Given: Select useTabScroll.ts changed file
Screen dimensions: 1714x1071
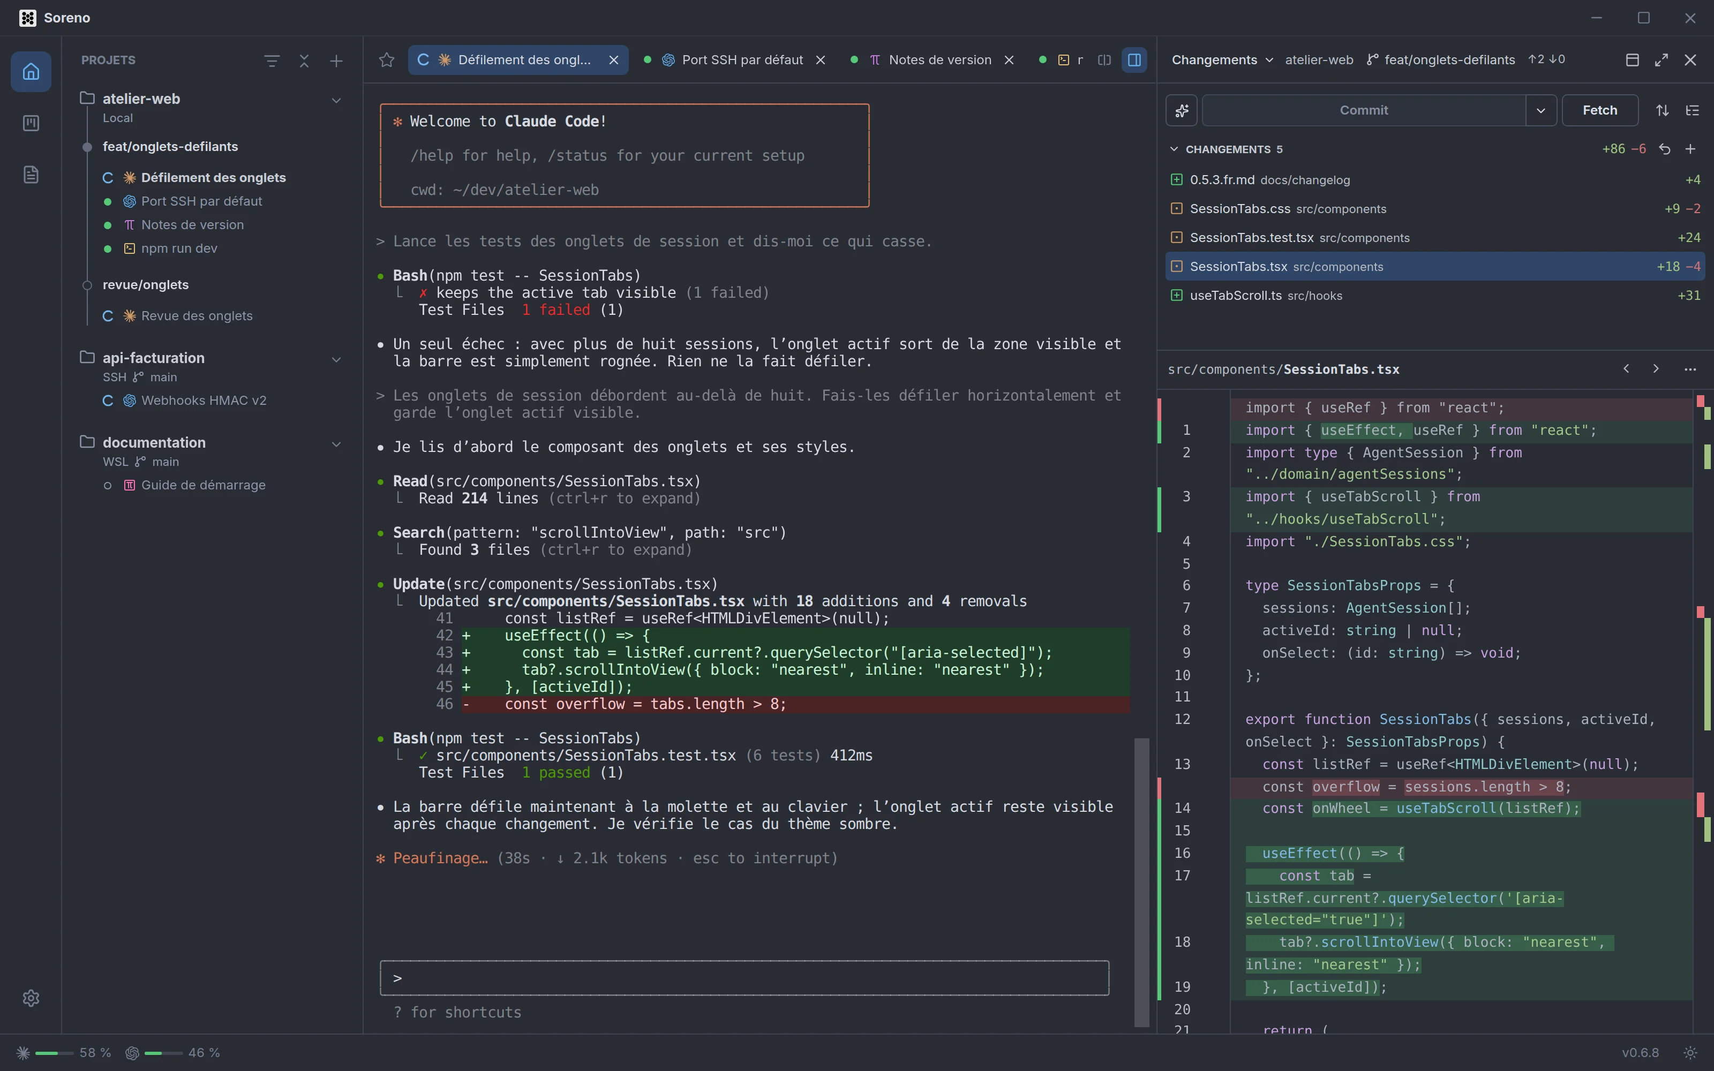Looking at the screenshot, I should click(x=1435, y=296).
